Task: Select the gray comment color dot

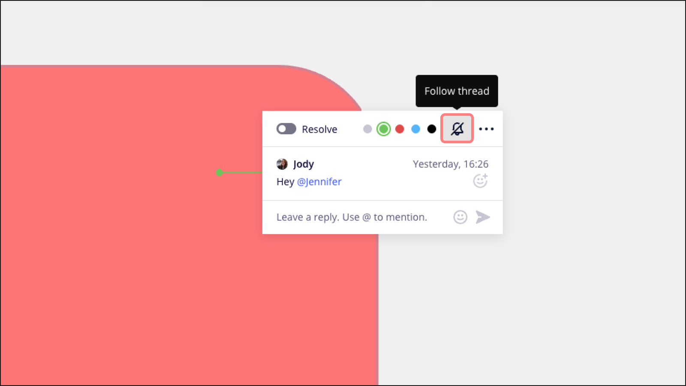Action: (367, 129)
